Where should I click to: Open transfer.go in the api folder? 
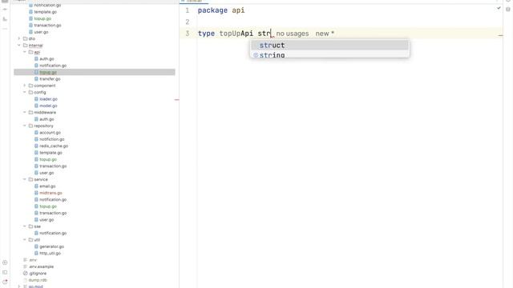50,79
